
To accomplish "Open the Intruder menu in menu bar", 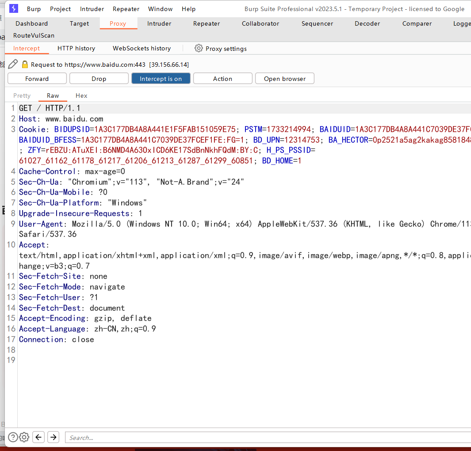I will [92, 9].
